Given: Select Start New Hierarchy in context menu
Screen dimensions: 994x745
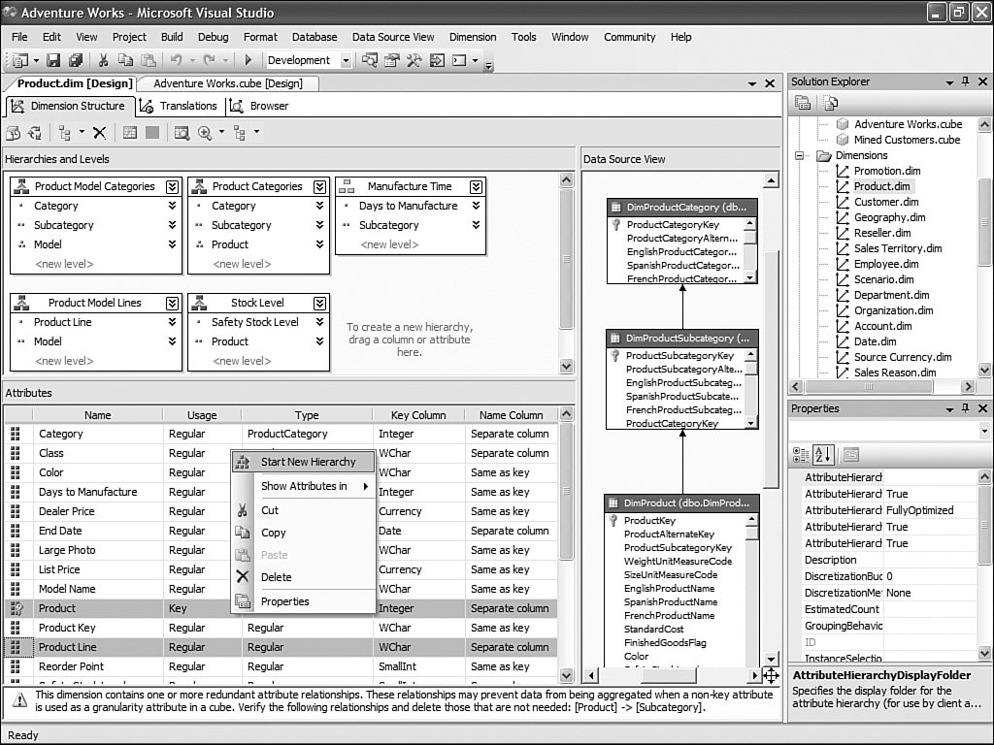Looking at the screenshot, I should coord(304,462).
